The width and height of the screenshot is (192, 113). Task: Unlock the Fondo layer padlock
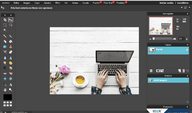pyautogui.click(x=187, y=50)
